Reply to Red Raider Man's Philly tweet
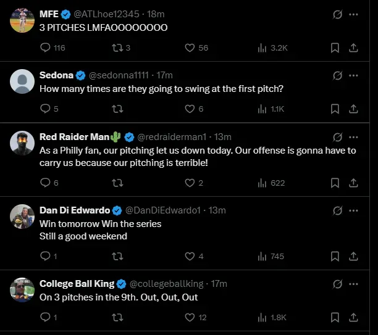 coord(45,183)
